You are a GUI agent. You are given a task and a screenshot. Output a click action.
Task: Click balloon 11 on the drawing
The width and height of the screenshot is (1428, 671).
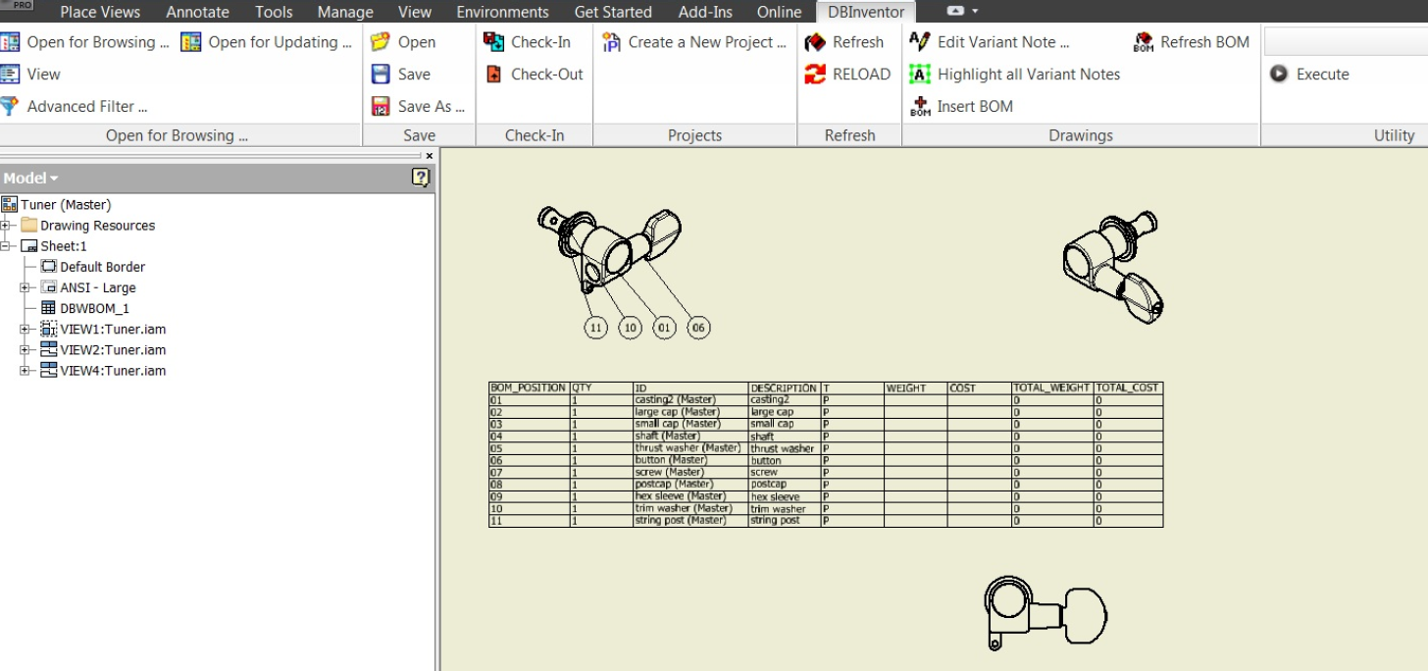(595, 328)
